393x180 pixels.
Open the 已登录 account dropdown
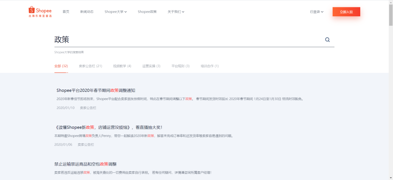click(x=317, y=12)
